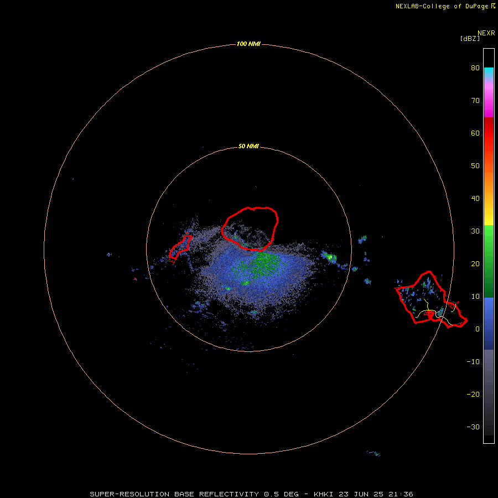Click the 30 dBZ scale value
Viewport: 498px width, 498px height.
pos(475,231)
